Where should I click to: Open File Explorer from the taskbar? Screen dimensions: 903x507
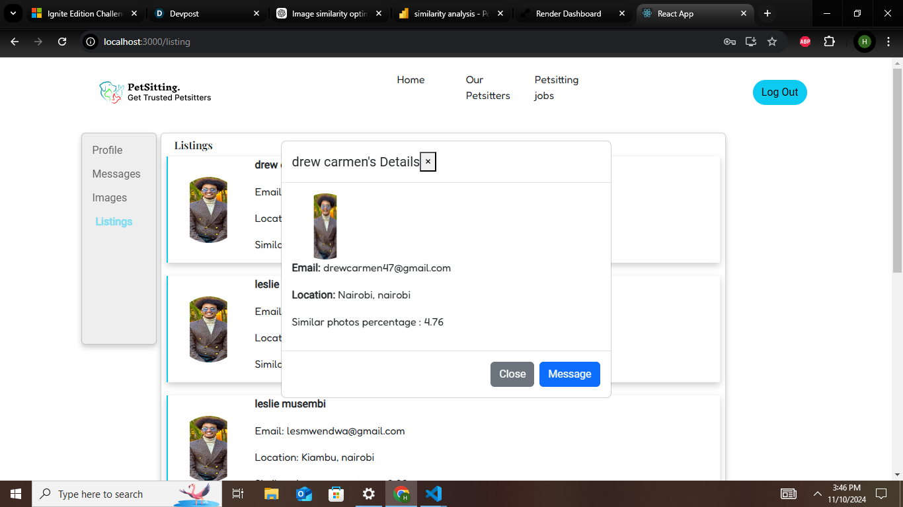(271, 494)
